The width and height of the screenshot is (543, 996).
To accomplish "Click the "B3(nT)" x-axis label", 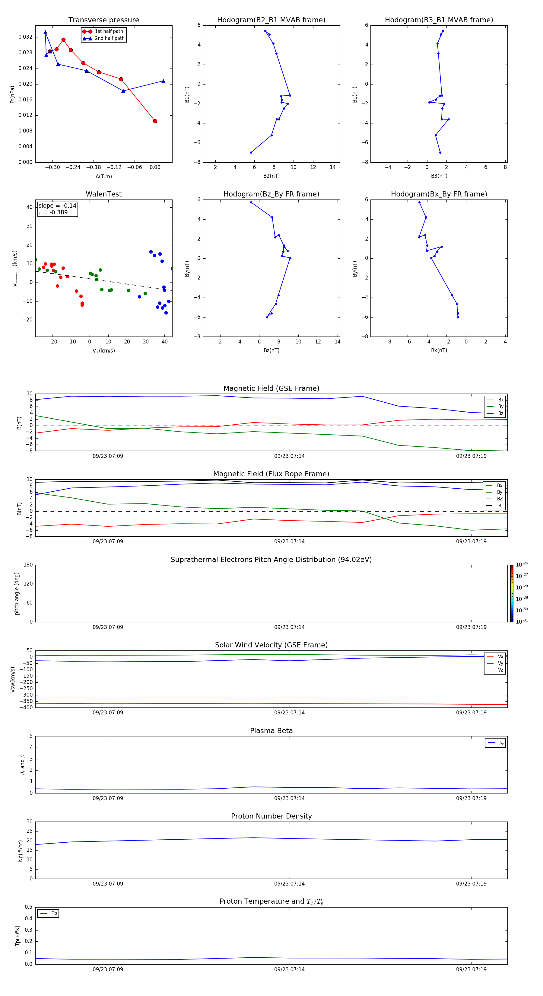I will click(439, 176).
